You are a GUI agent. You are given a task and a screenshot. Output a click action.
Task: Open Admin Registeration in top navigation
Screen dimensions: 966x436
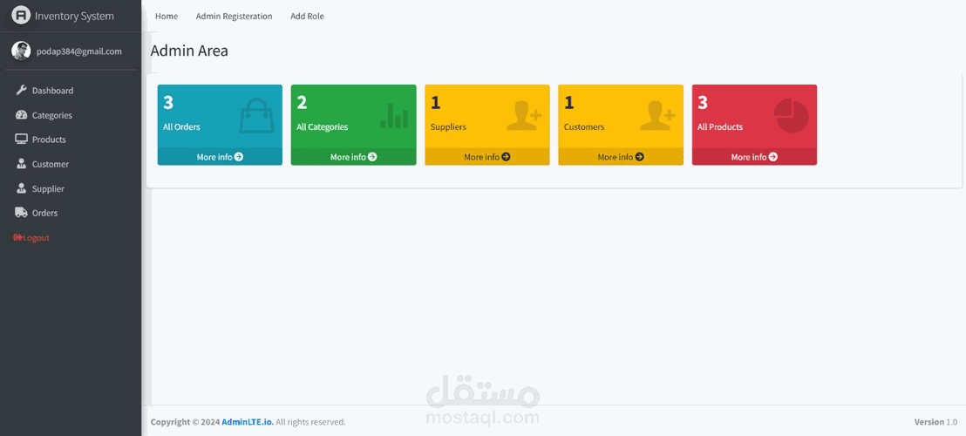coord(235,16)
